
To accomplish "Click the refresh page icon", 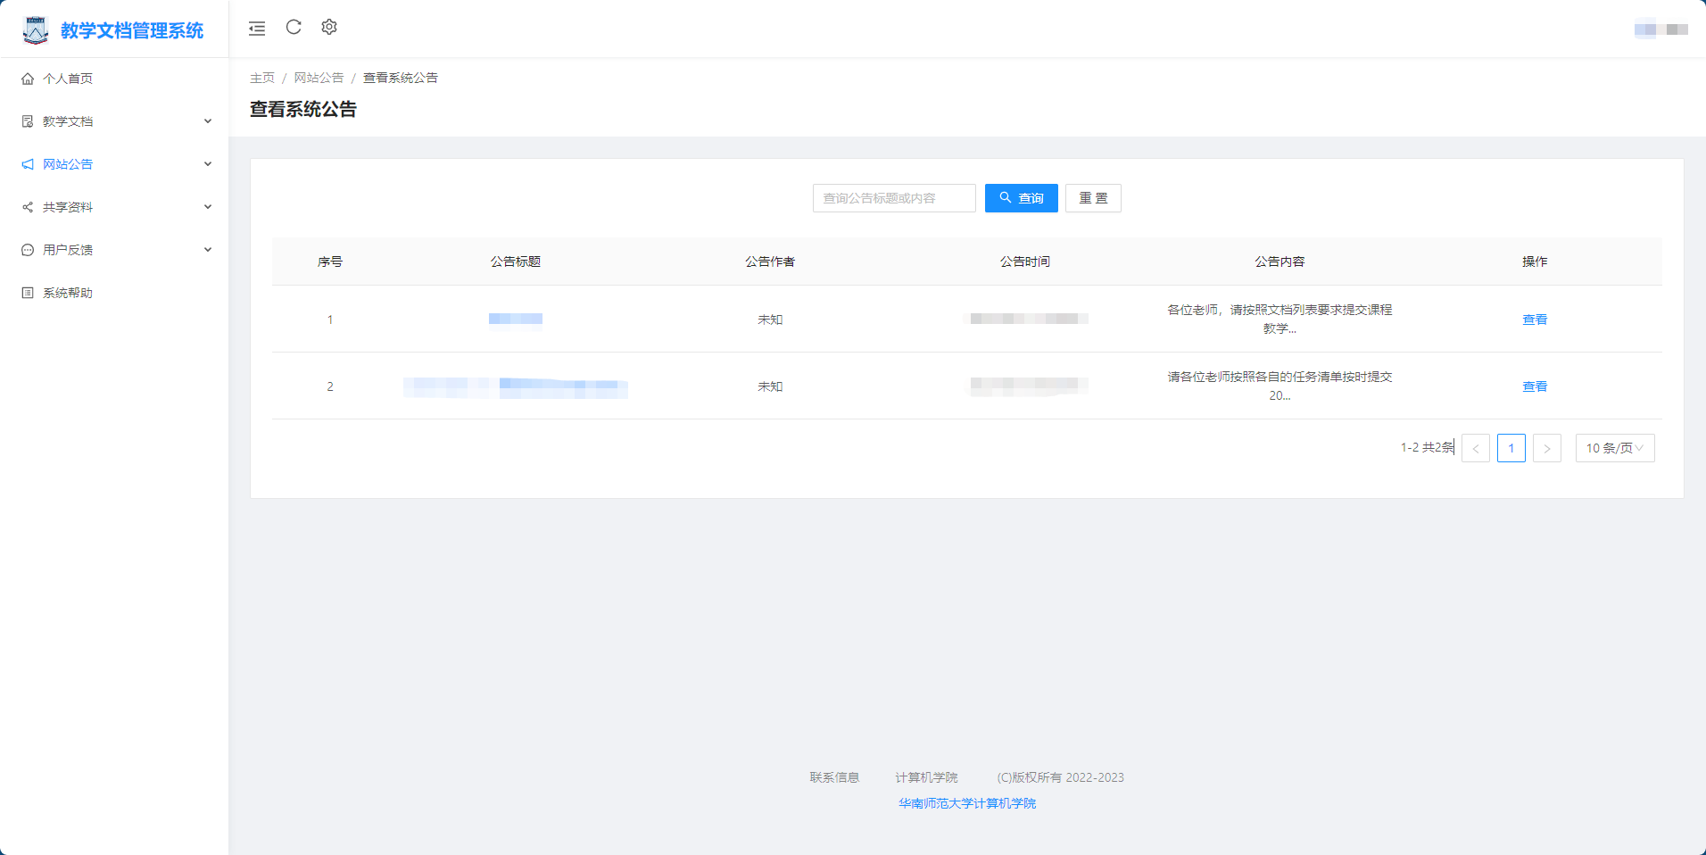I will 294,28.
